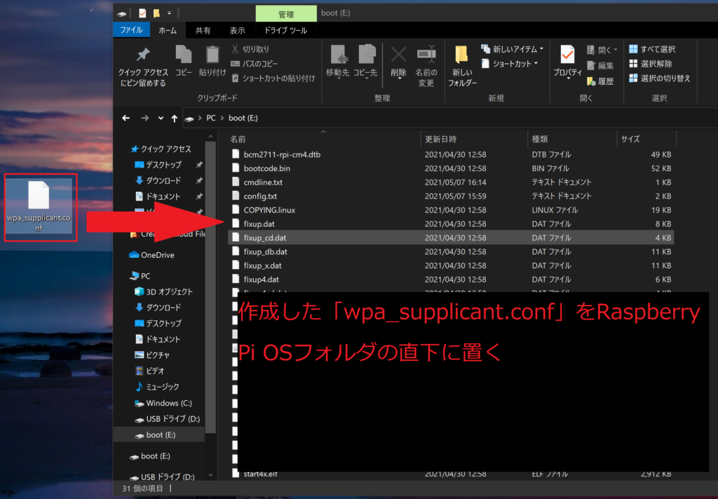Open the File (ファイル) tab

click(131, 30)
